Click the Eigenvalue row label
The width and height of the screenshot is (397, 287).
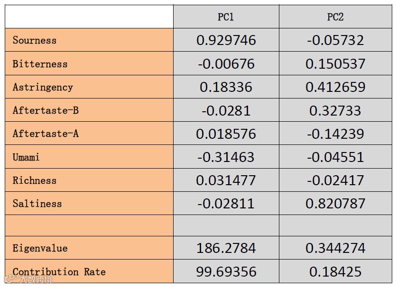pyautogui.click(x=40, y=248)
